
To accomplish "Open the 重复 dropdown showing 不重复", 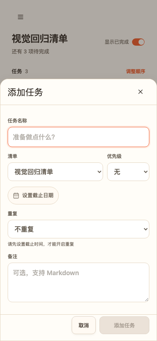I will (78, 229).
